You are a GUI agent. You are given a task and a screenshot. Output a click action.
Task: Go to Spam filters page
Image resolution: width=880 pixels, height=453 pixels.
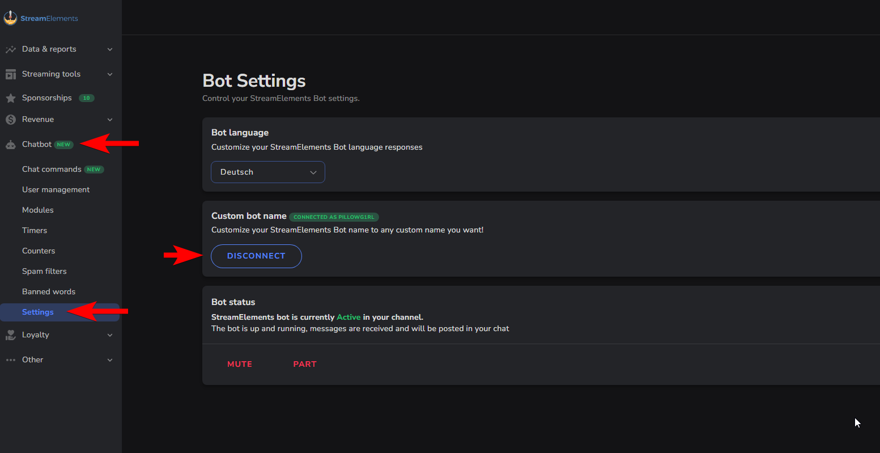click(44, 272)
